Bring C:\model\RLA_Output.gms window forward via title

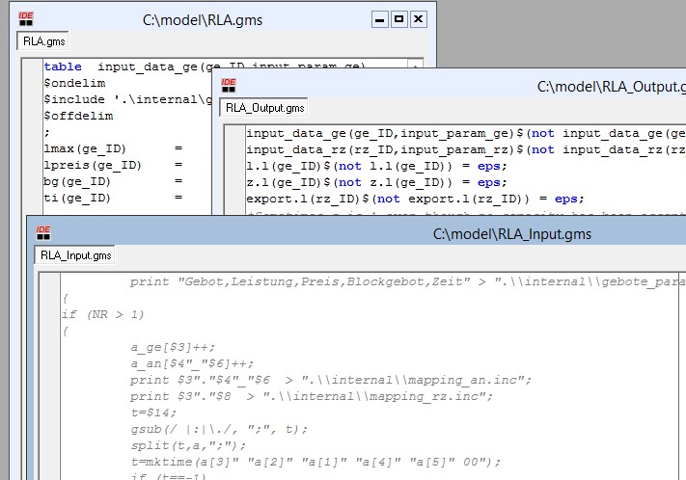click(x=579, y=87)
